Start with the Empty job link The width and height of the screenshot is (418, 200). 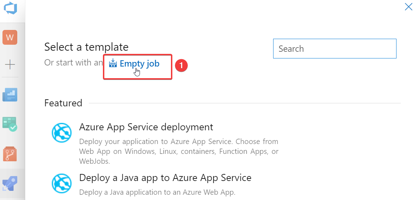pyautogui.click(x=140, y=64)
